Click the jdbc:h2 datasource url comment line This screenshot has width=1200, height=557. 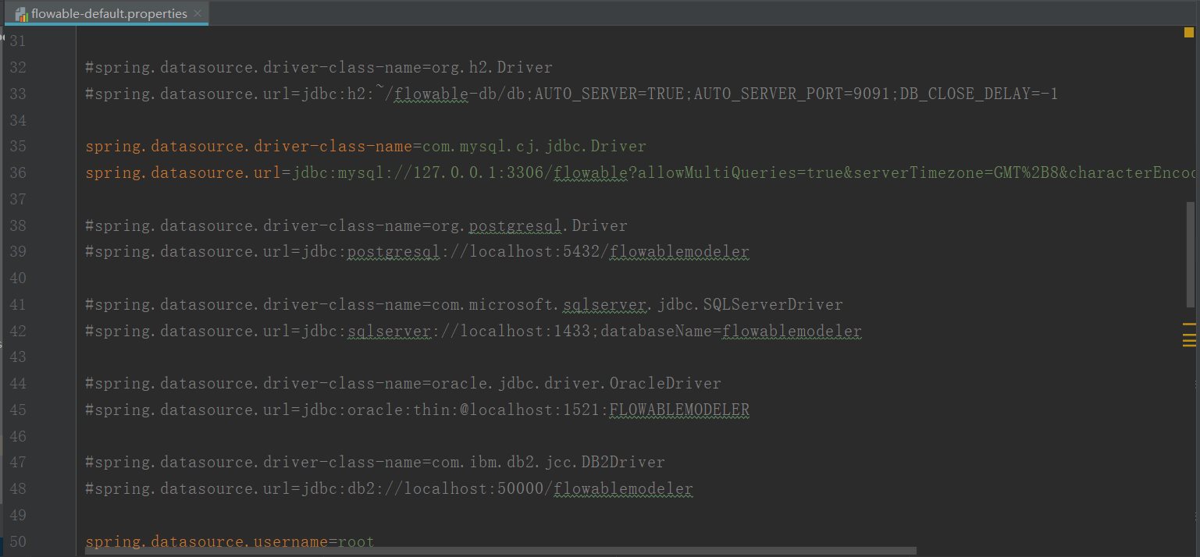tap(572, 94)
